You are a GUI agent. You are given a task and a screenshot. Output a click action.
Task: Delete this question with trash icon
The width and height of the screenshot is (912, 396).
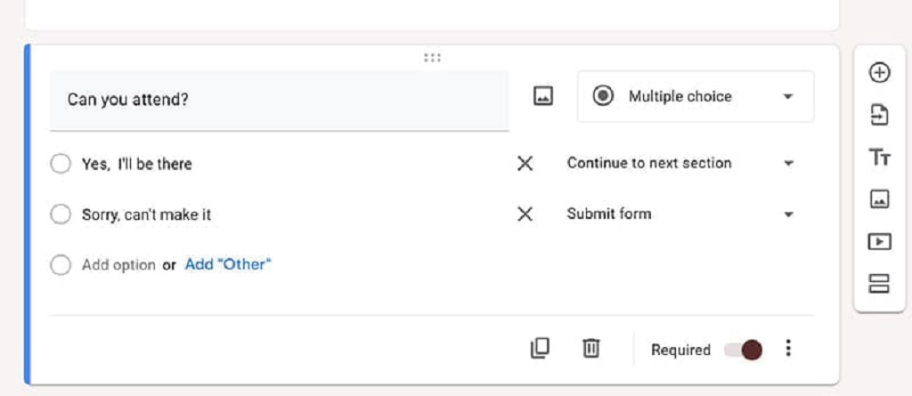[x=590, y=349]
